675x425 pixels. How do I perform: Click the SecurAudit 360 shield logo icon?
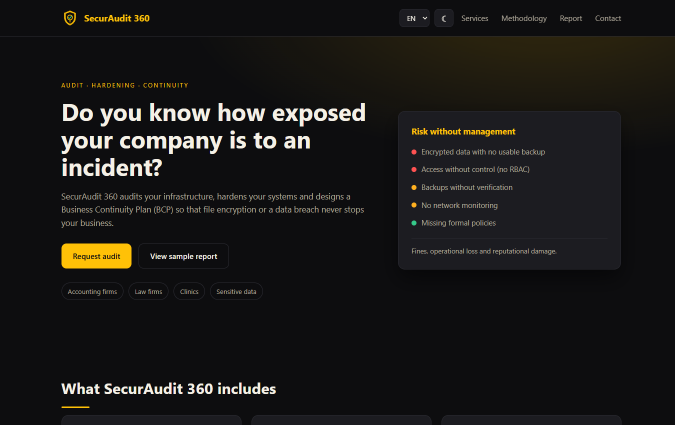coord(70,18)
